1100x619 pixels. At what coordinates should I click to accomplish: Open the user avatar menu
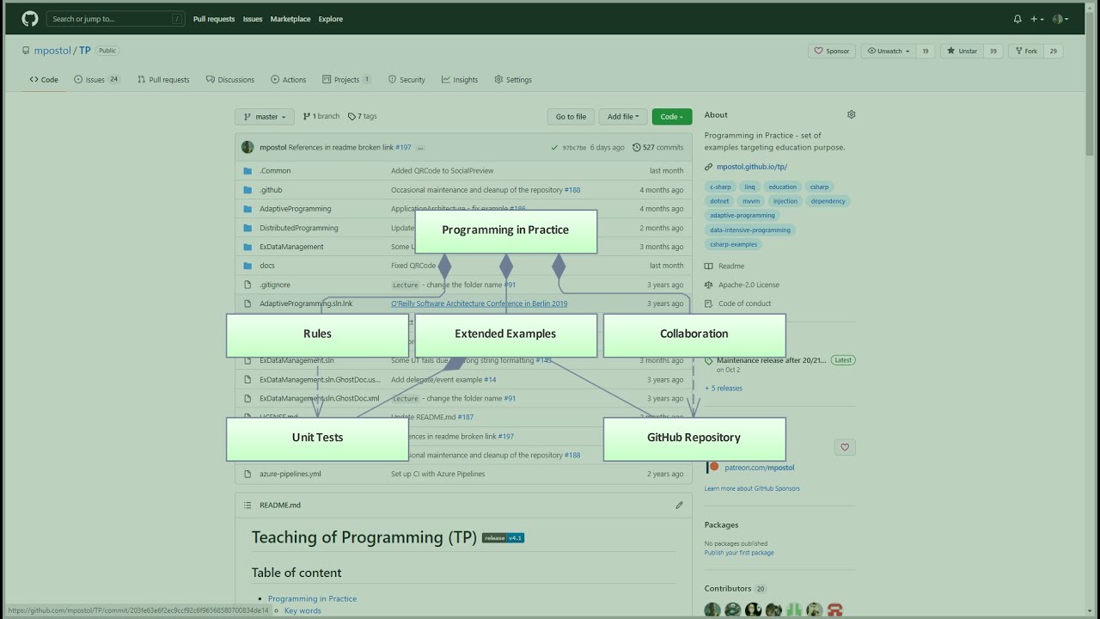pyautogui.click(x=1060, y=19)
